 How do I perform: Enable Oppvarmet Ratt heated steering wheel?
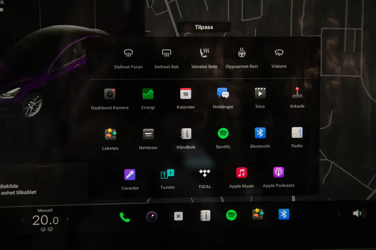point(242,58)
